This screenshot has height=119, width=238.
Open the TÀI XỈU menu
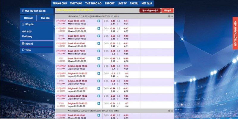pyautogui.click(x=134, y=3)
